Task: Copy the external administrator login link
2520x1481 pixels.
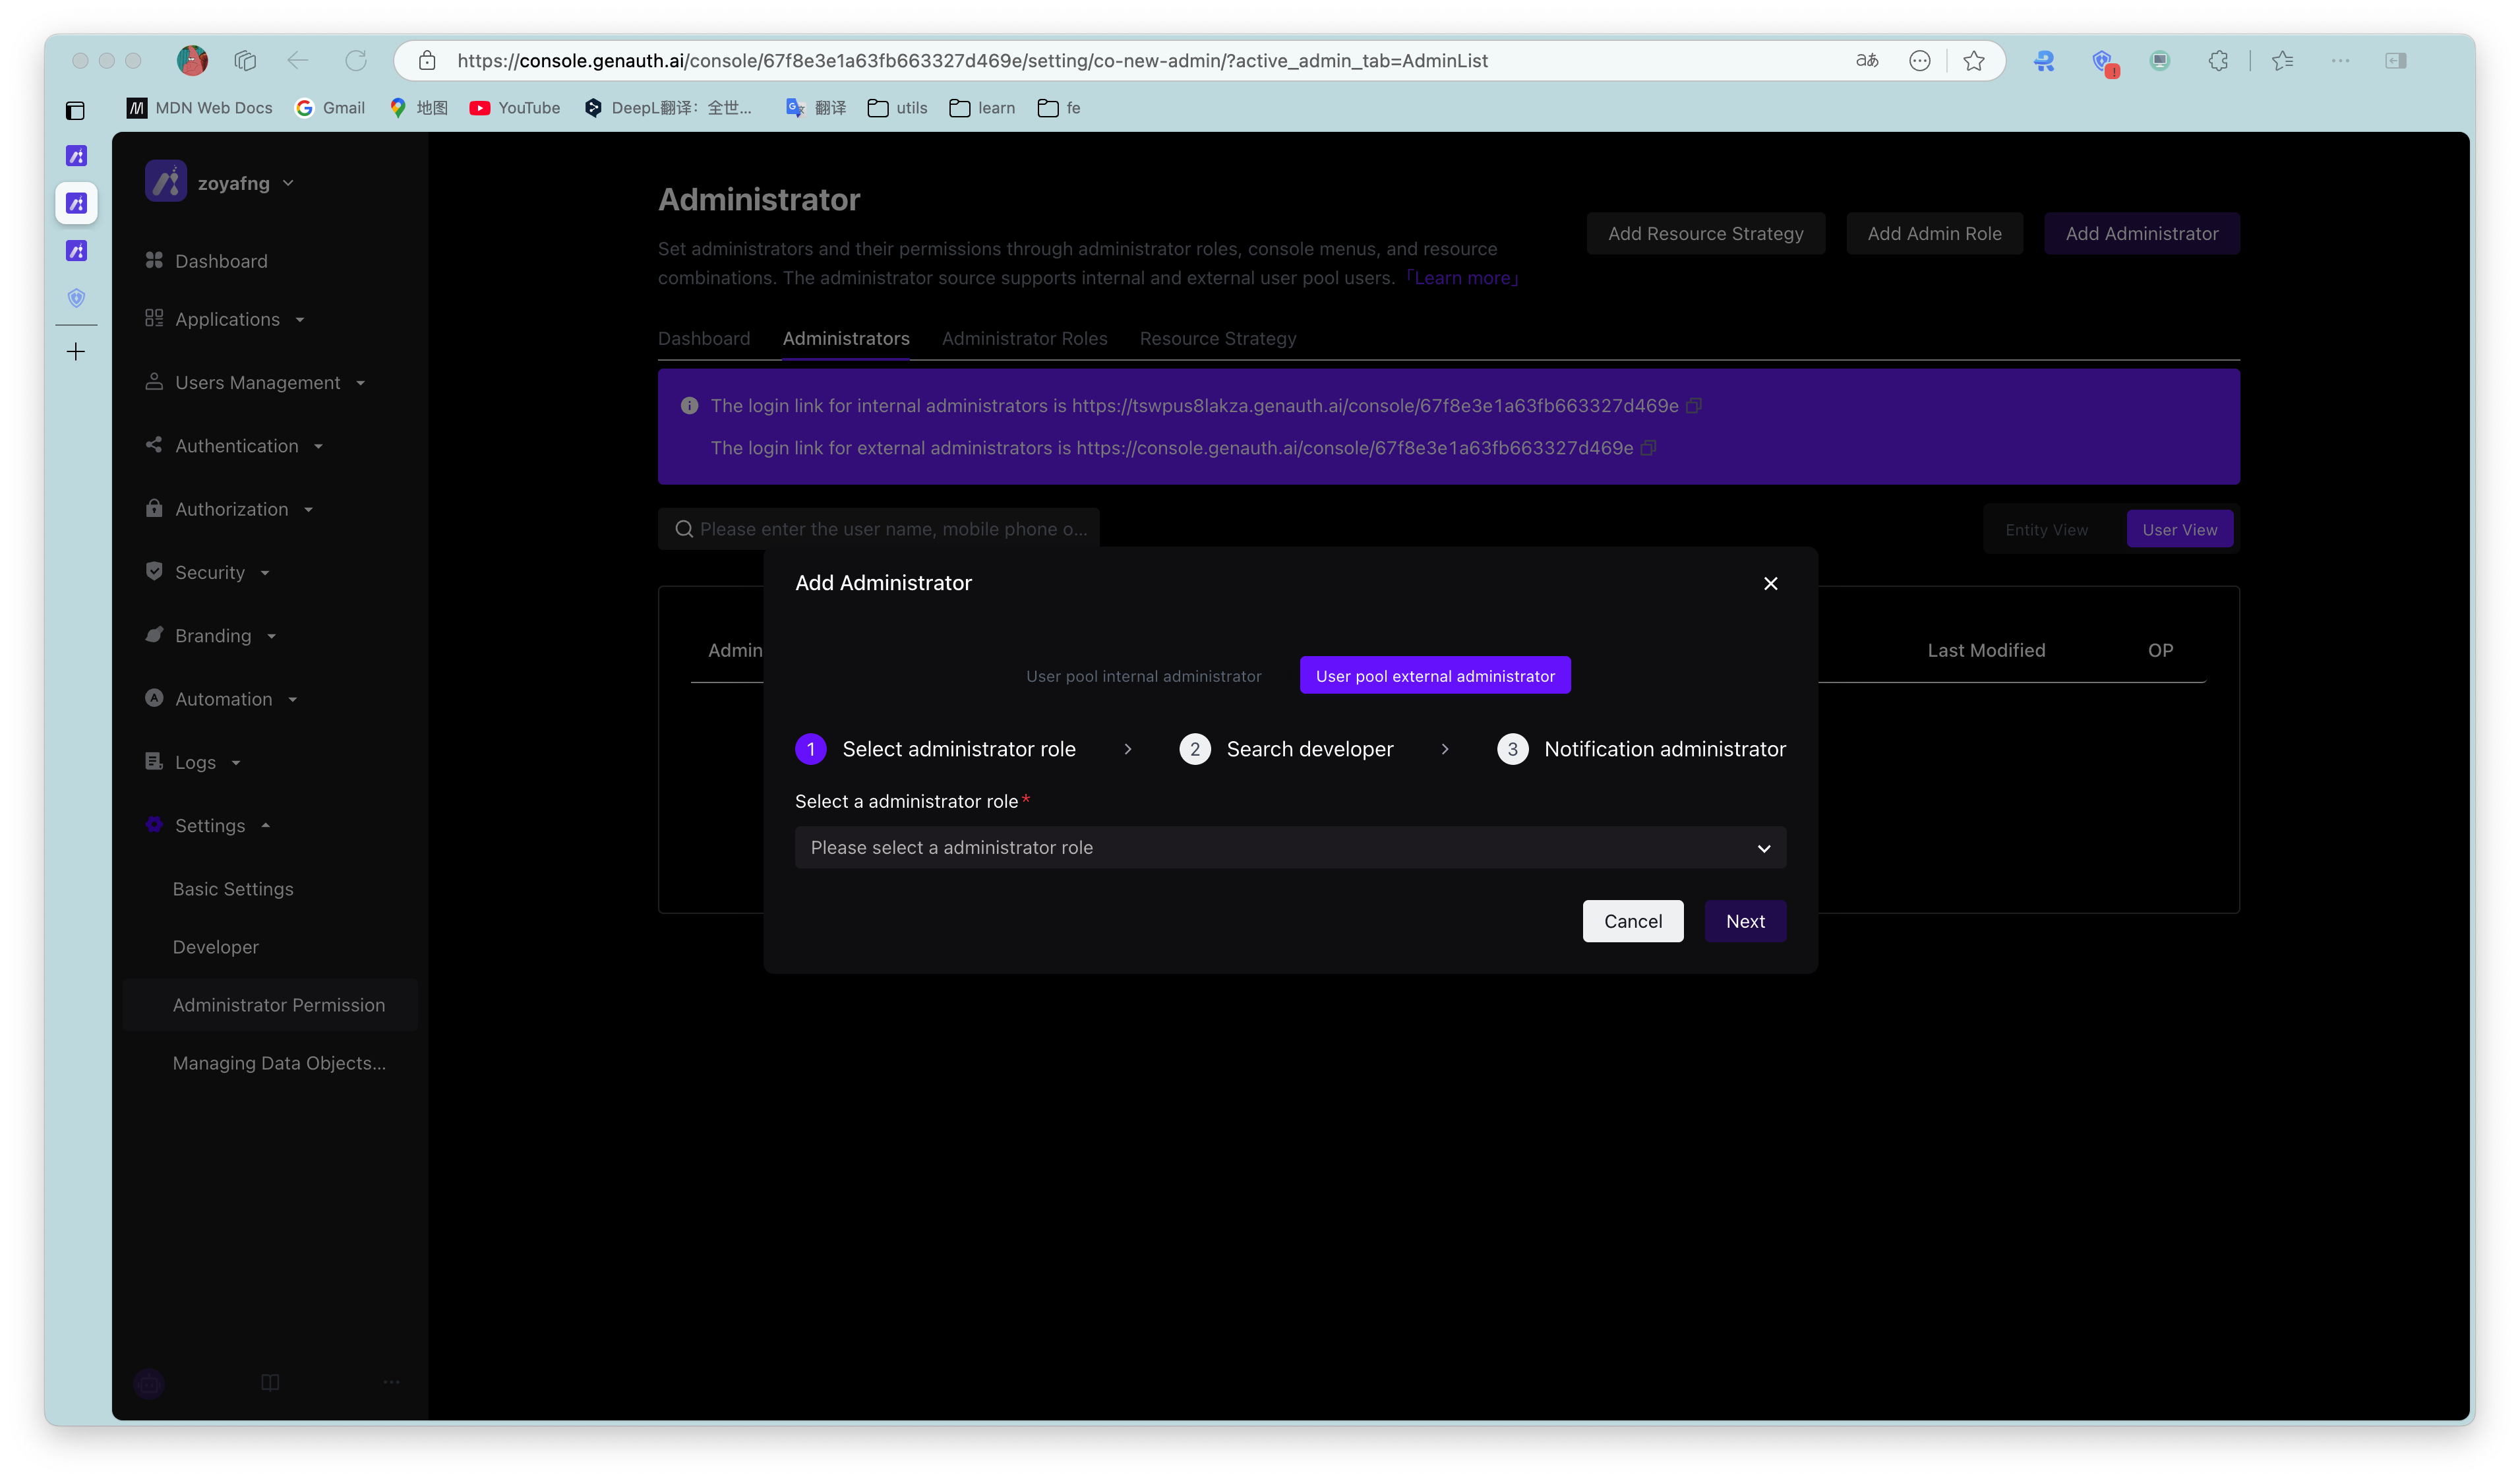Action: click(1648, 448)
